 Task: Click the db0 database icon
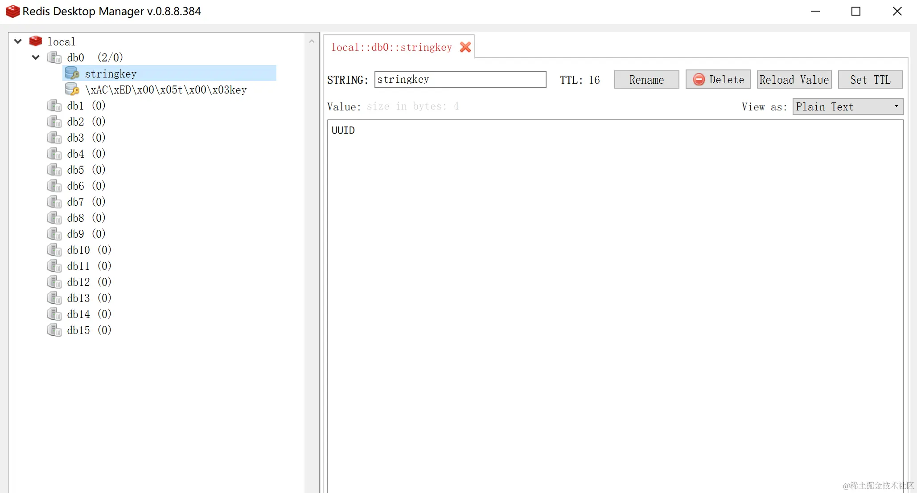54,57
